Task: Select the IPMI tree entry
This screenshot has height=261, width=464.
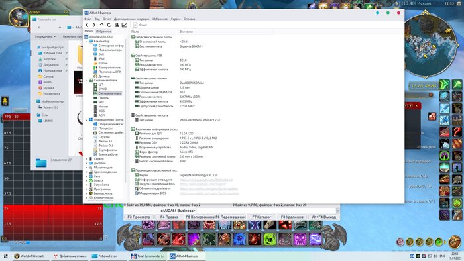Action: [x=99, y=59]
